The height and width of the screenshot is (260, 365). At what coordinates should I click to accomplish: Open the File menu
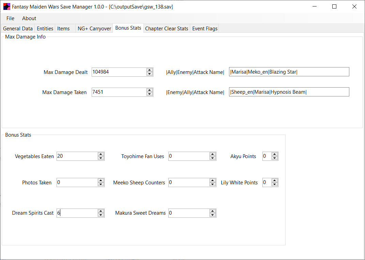click(10, 18)
